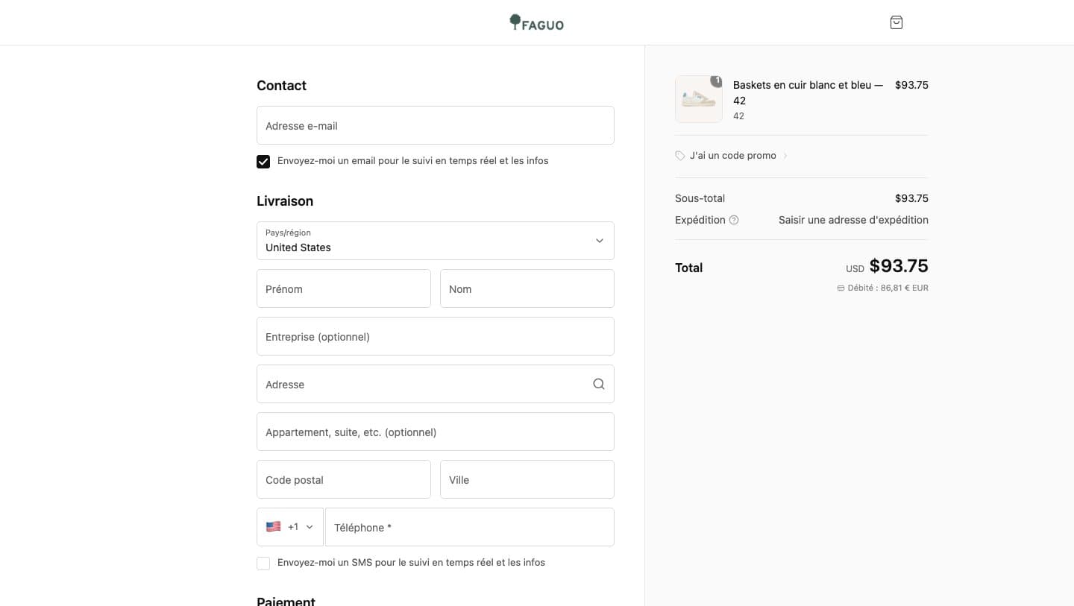
Task: Click the sneaker product thumbnail
Action: point(699,99)
